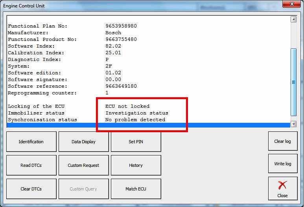Select the Manufacturer value Bosch
This screenshot has width=304, height=207.
coord(113,33)
